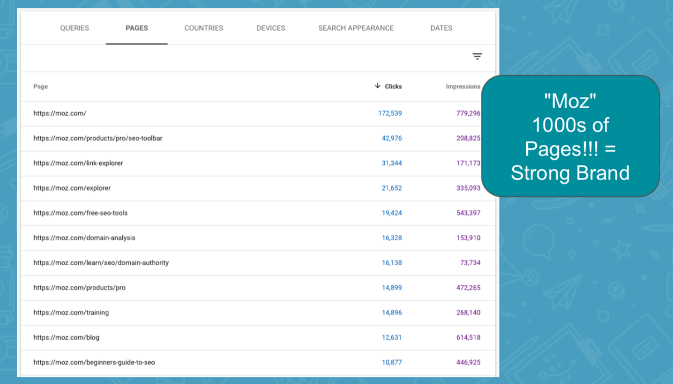The width and height of the screenshot is (673, 384).
Task: Select the moz.com/training page row
Action: (71, 313)
